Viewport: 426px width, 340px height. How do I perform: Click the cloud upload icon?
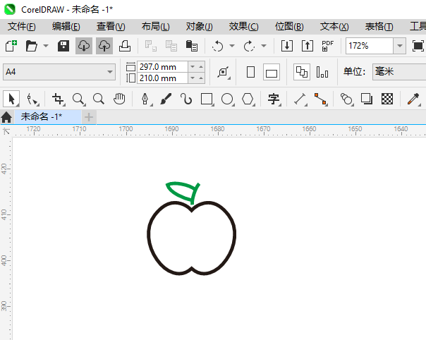(104, 46)
